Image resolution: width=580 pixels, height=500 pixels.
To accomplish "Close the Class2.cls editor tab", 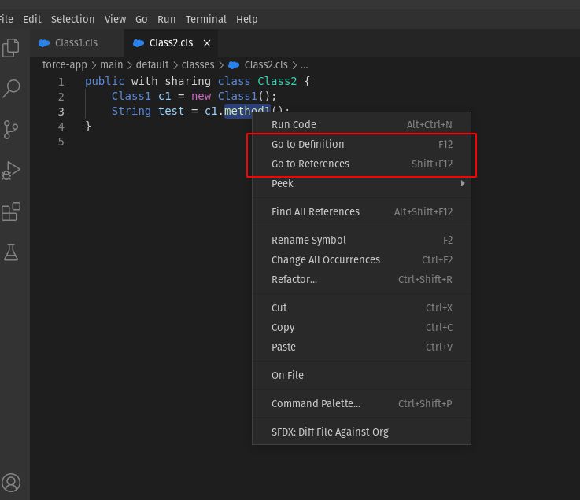I will point(207,43).
